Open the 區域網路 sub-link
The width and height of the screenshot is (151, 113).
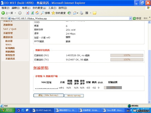pos(10,48)
